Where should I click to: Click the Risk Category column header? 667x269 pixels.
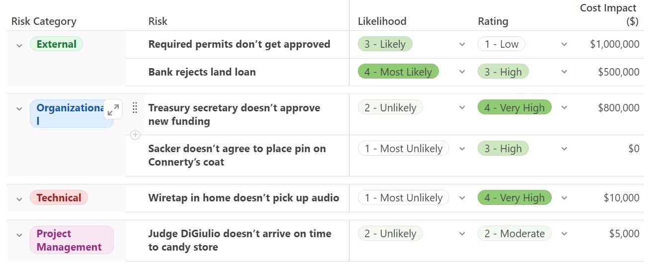tap(44, 21)
